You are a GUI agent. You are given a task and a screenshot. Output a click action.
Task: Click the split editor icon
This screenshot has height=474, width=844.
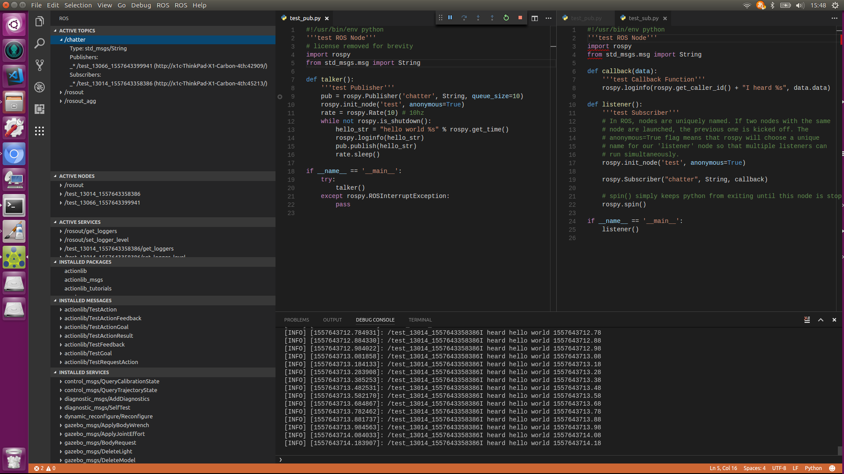point(535,18)
